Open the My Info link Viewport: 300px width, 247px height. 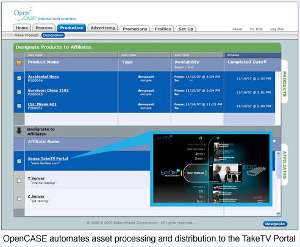[256, 29]
